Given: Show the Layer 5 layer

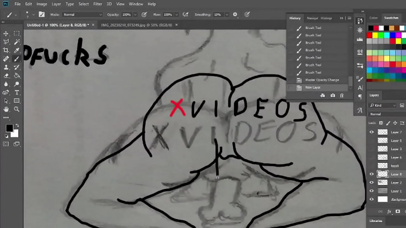Looking at the screenshot, I should 371,141.
